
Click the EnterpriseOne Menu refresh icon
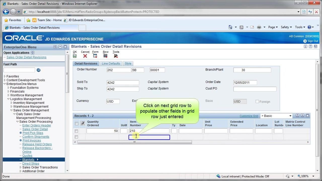tap(55, 47)
